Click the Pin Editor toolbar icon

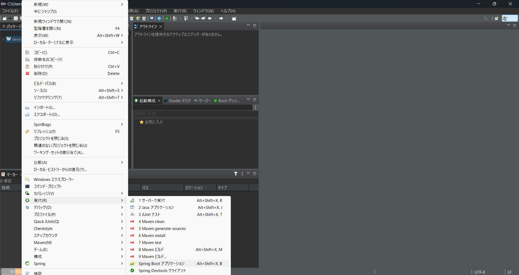(x=234, y=19)
